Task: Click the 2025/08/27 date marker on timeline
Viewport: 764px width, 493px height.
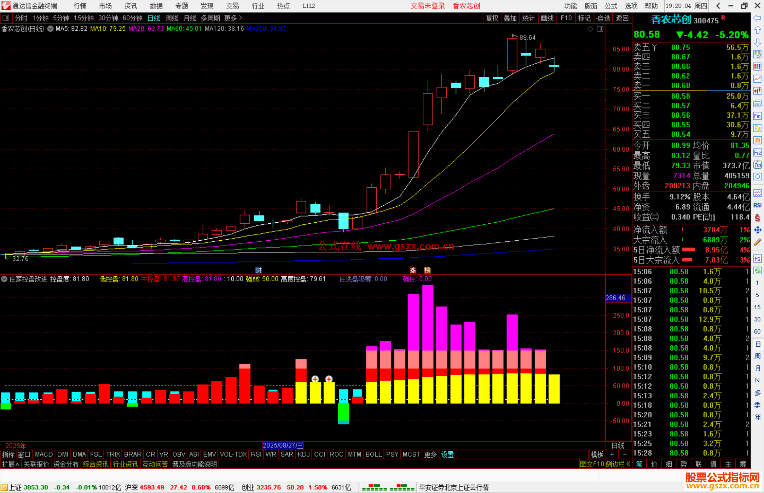Action: tap(283, 445)
